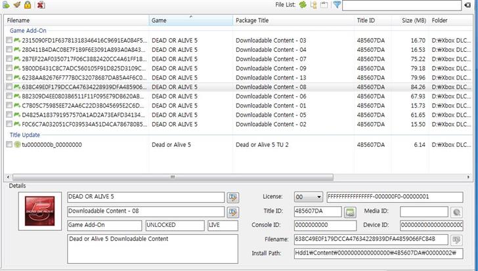Screen dimensions: 478x271
Task: Click the horizontal scrollbar thumb under the file list
Action: (x=173, y=177)
